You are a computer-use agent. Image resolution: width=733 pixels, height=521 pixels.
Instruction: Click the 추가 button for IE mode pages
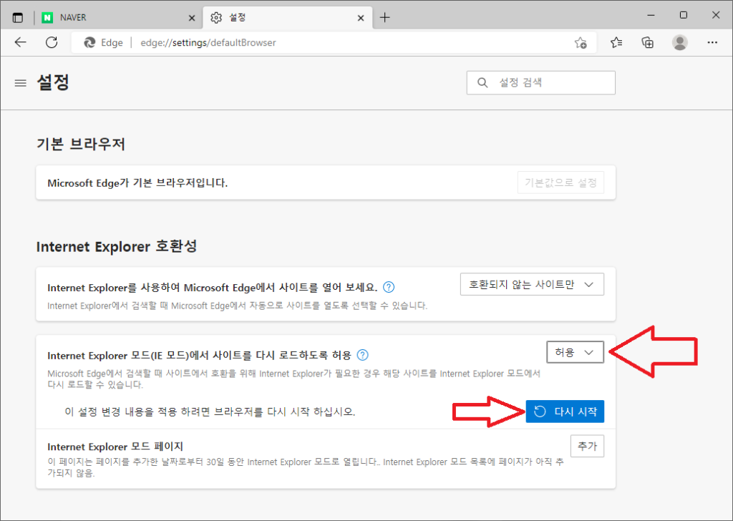tap(587, 445)
